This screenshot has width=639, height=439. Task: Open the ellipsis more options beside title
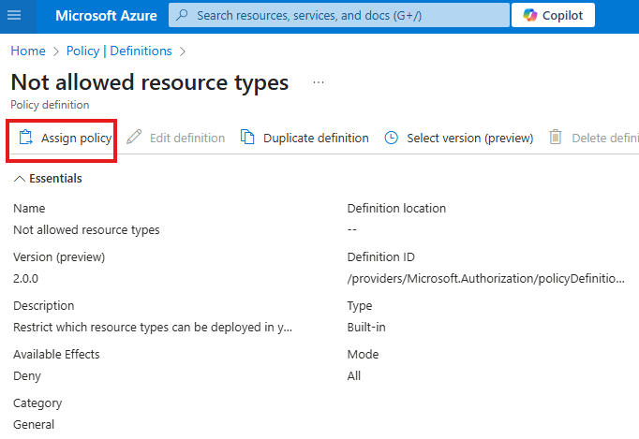click(319, 82)
